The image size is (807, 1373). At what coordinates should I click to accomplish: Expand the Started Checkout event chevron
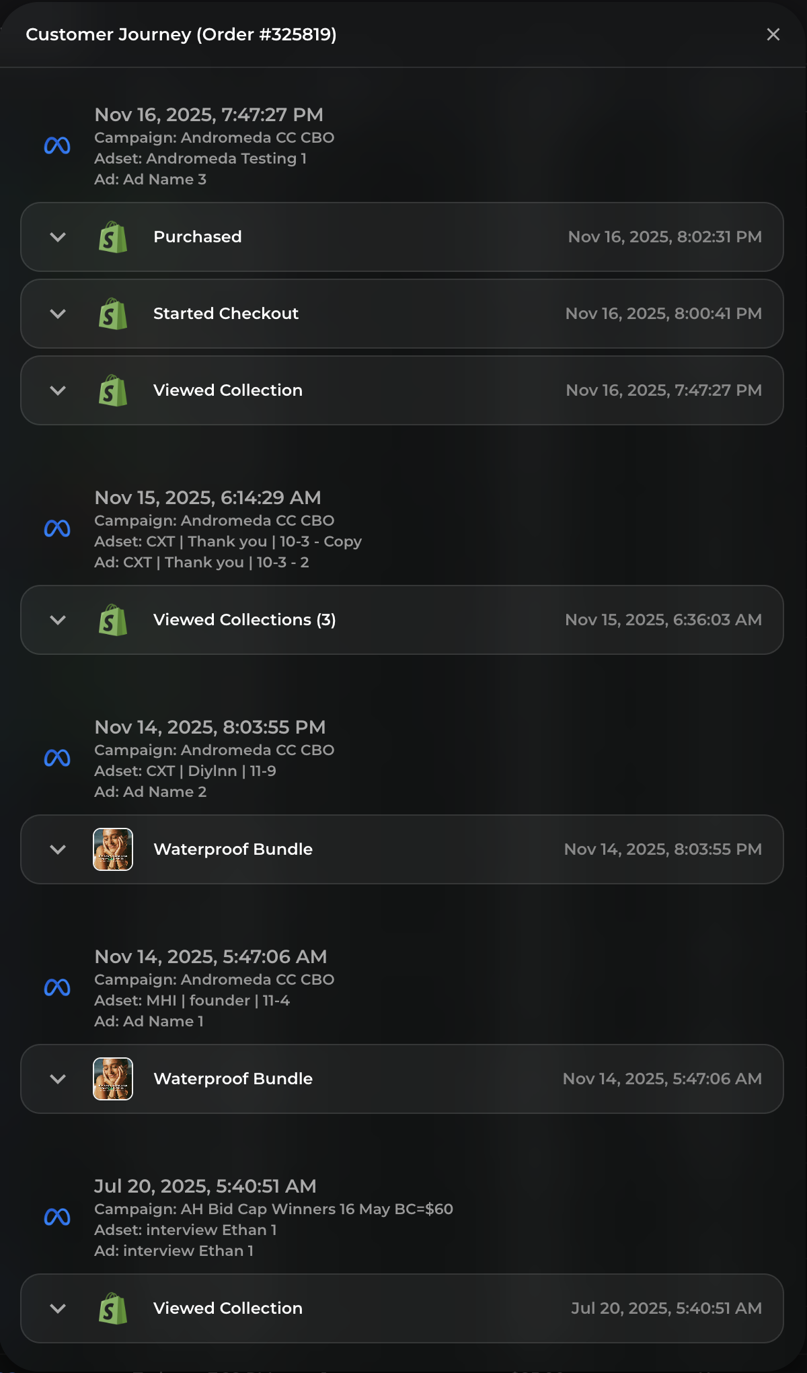coord(58,314)
